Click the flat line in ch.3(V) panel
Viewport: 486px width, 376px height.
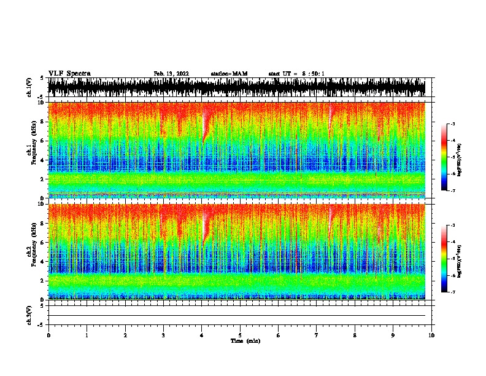coord(236,316)
